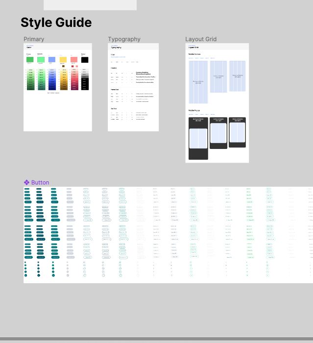The image size is (313, 343).
Task: Pick the large yellow color swatch
Action: [63, 59]
